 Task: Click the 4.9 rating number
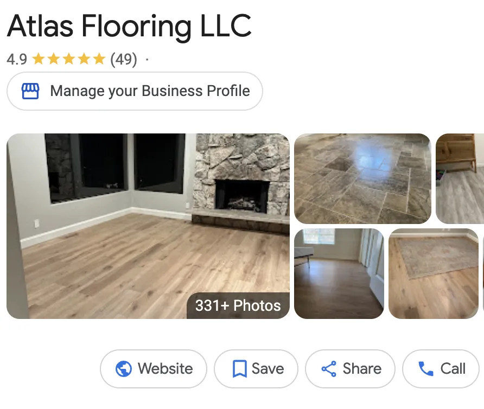click(17, 59)
